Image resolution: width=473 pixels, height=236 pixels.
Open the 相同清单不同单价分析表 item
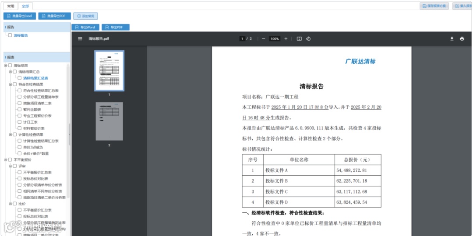click(x=42, y=191)
